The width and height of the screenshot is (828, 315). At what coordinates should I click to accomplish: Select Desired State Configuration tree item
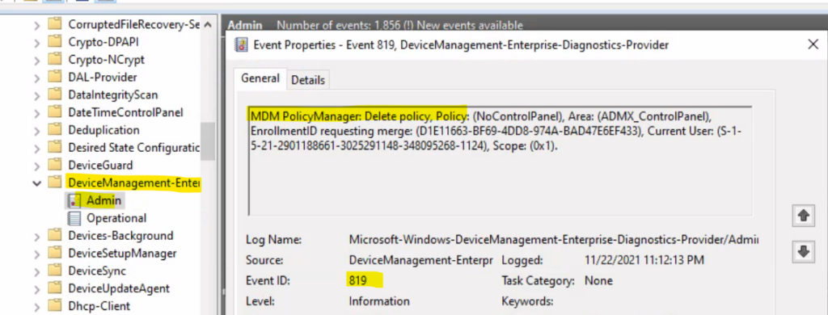134,147
